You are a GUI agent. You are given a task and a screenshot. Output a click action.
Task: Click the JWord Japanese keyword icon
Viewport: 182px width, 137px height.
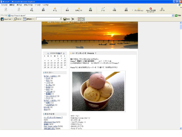click(150, 9)
